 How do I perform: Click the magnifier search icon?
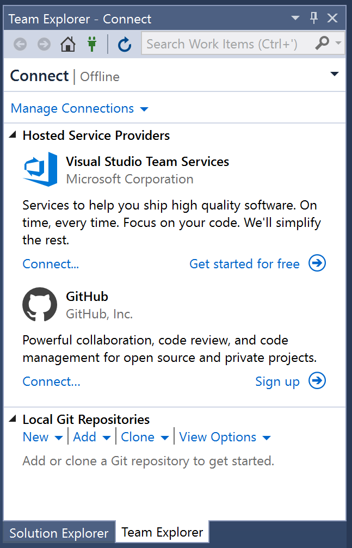tap(322, 44)
